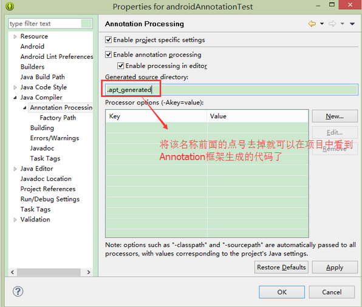Select Android Lint Preferences

pos(56,56)
